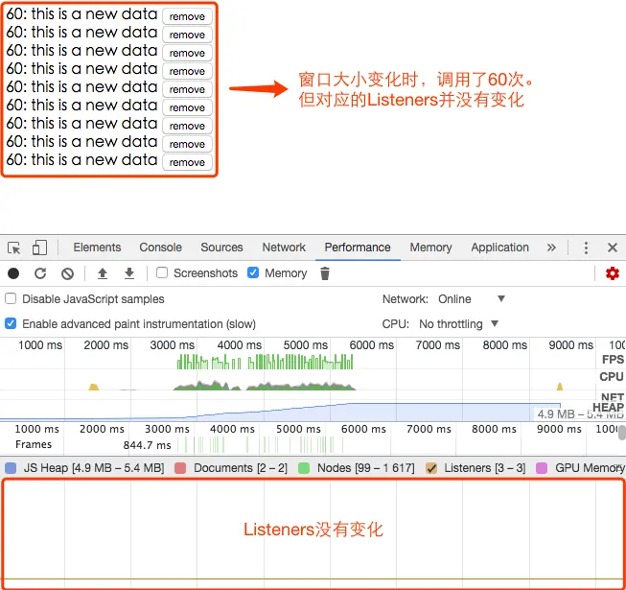Screen dimensions: 626x590
Task: Toggle the GPU Memory counter checkbox
Action: pos(542,468)
